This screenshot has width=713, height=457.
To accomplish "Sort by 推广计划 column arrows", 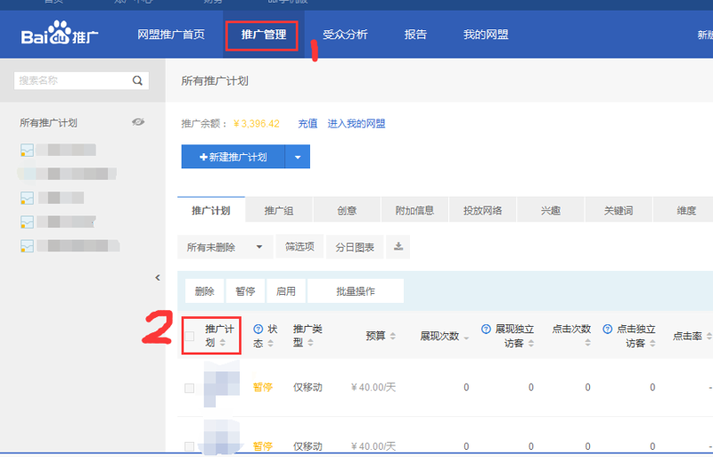I will tap(222, 342).
